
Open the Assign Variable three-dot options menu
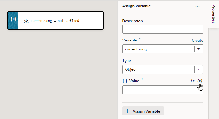point(197,6)
